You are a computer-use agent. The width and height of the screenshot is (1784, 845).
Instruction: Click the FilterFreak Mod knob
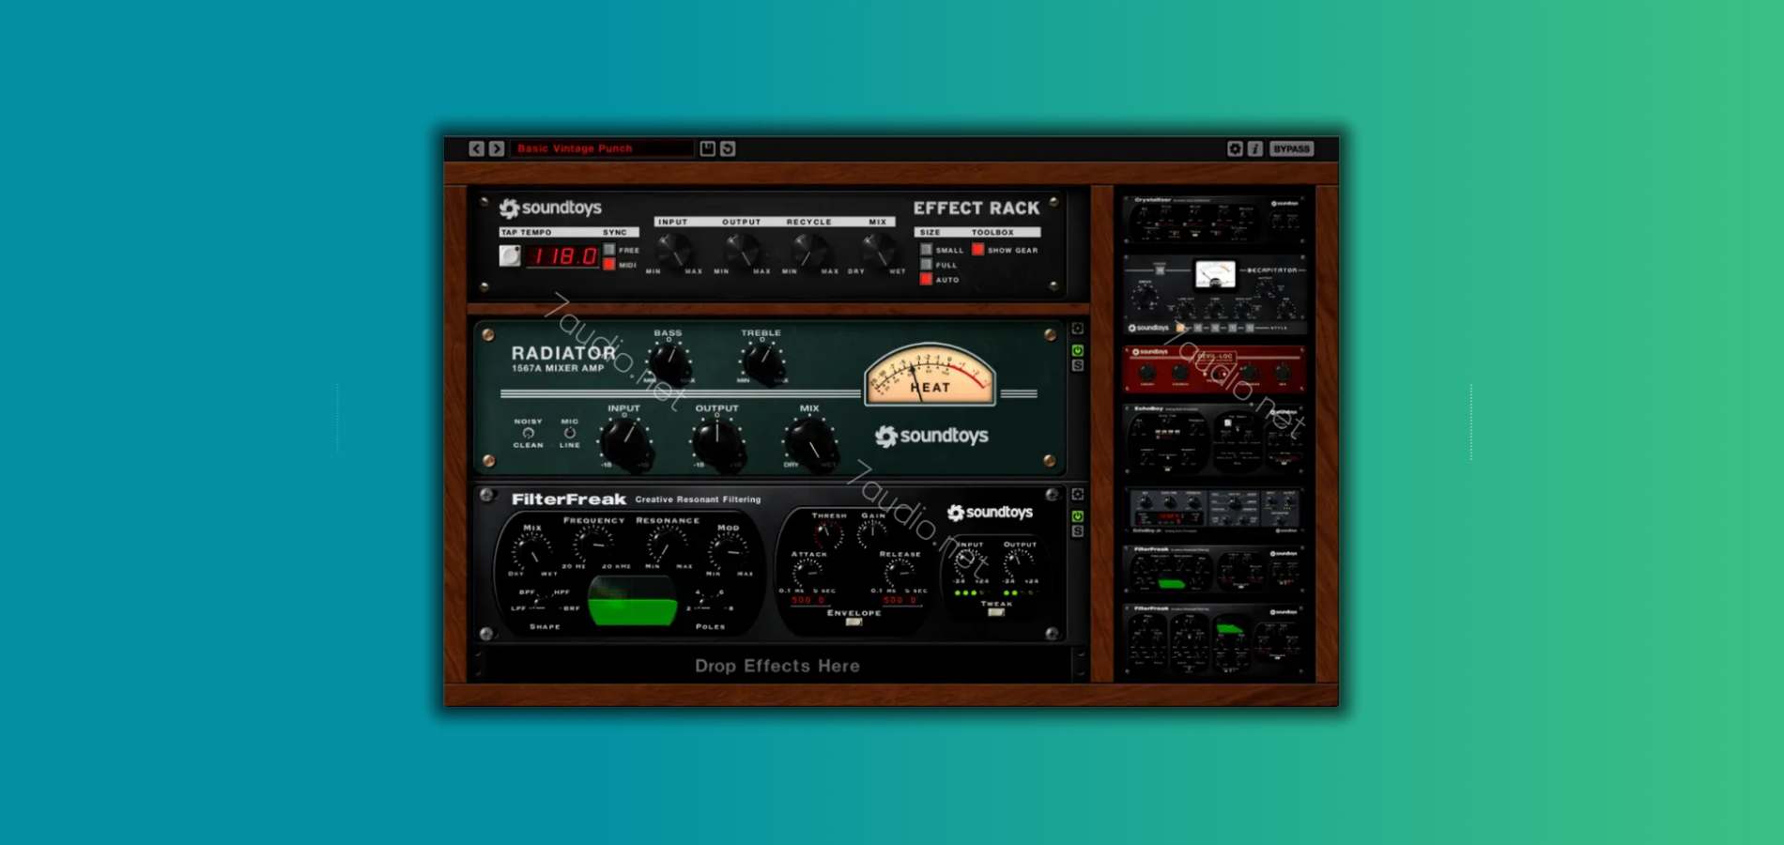[728, 550]
